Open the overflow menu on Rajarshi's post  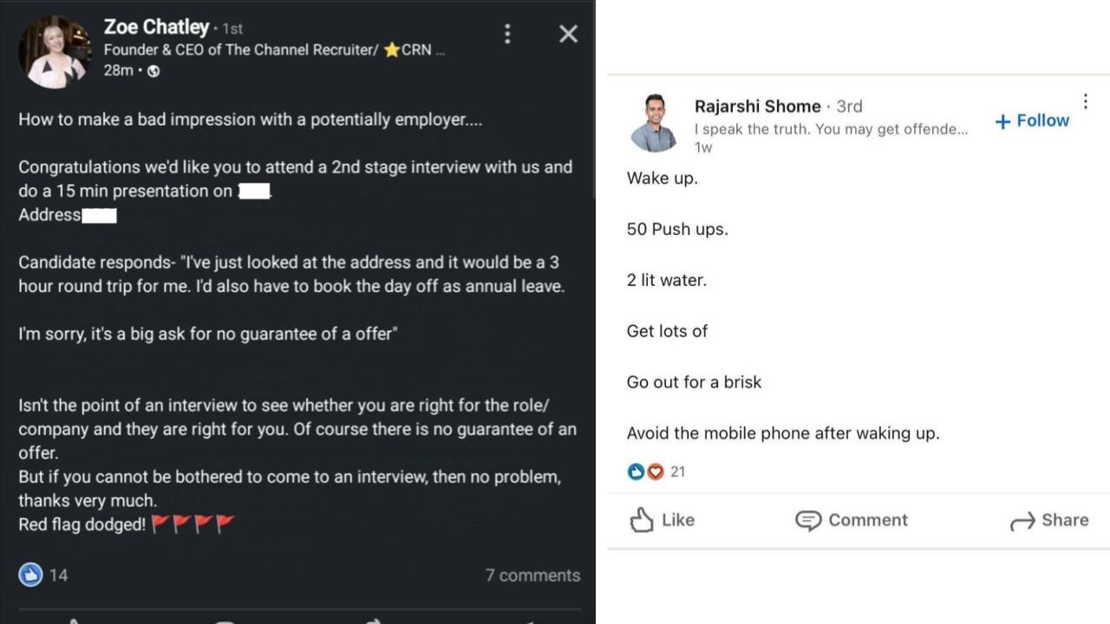1085,100
